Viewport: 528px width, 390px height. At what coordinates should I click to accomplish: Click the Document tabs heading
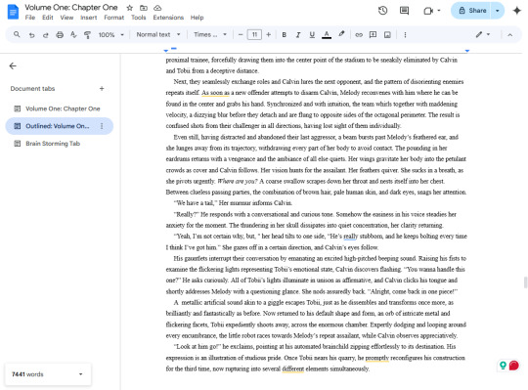[32, 89]
